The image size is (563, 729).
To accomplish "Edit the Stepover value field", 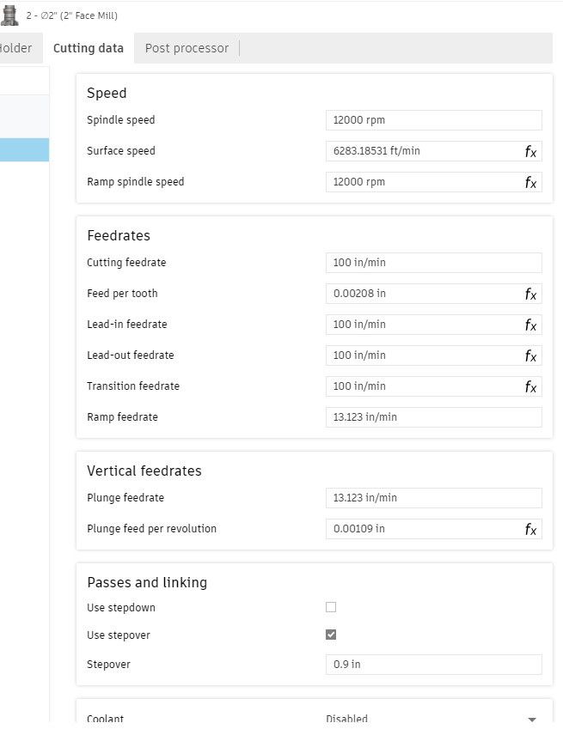I will pos(434,665).
